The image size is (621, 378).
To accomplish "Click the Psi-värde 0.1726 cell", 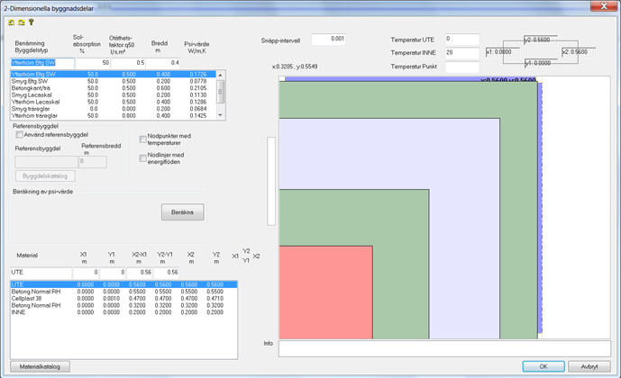I will click(x=198, y=75).
